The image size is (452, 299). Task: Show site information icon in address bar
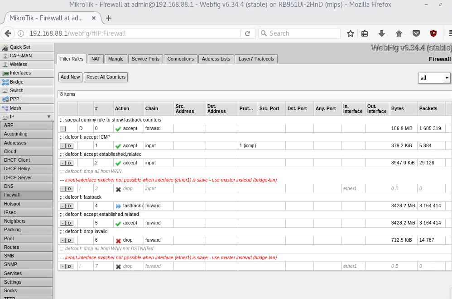tap(21, 33)
